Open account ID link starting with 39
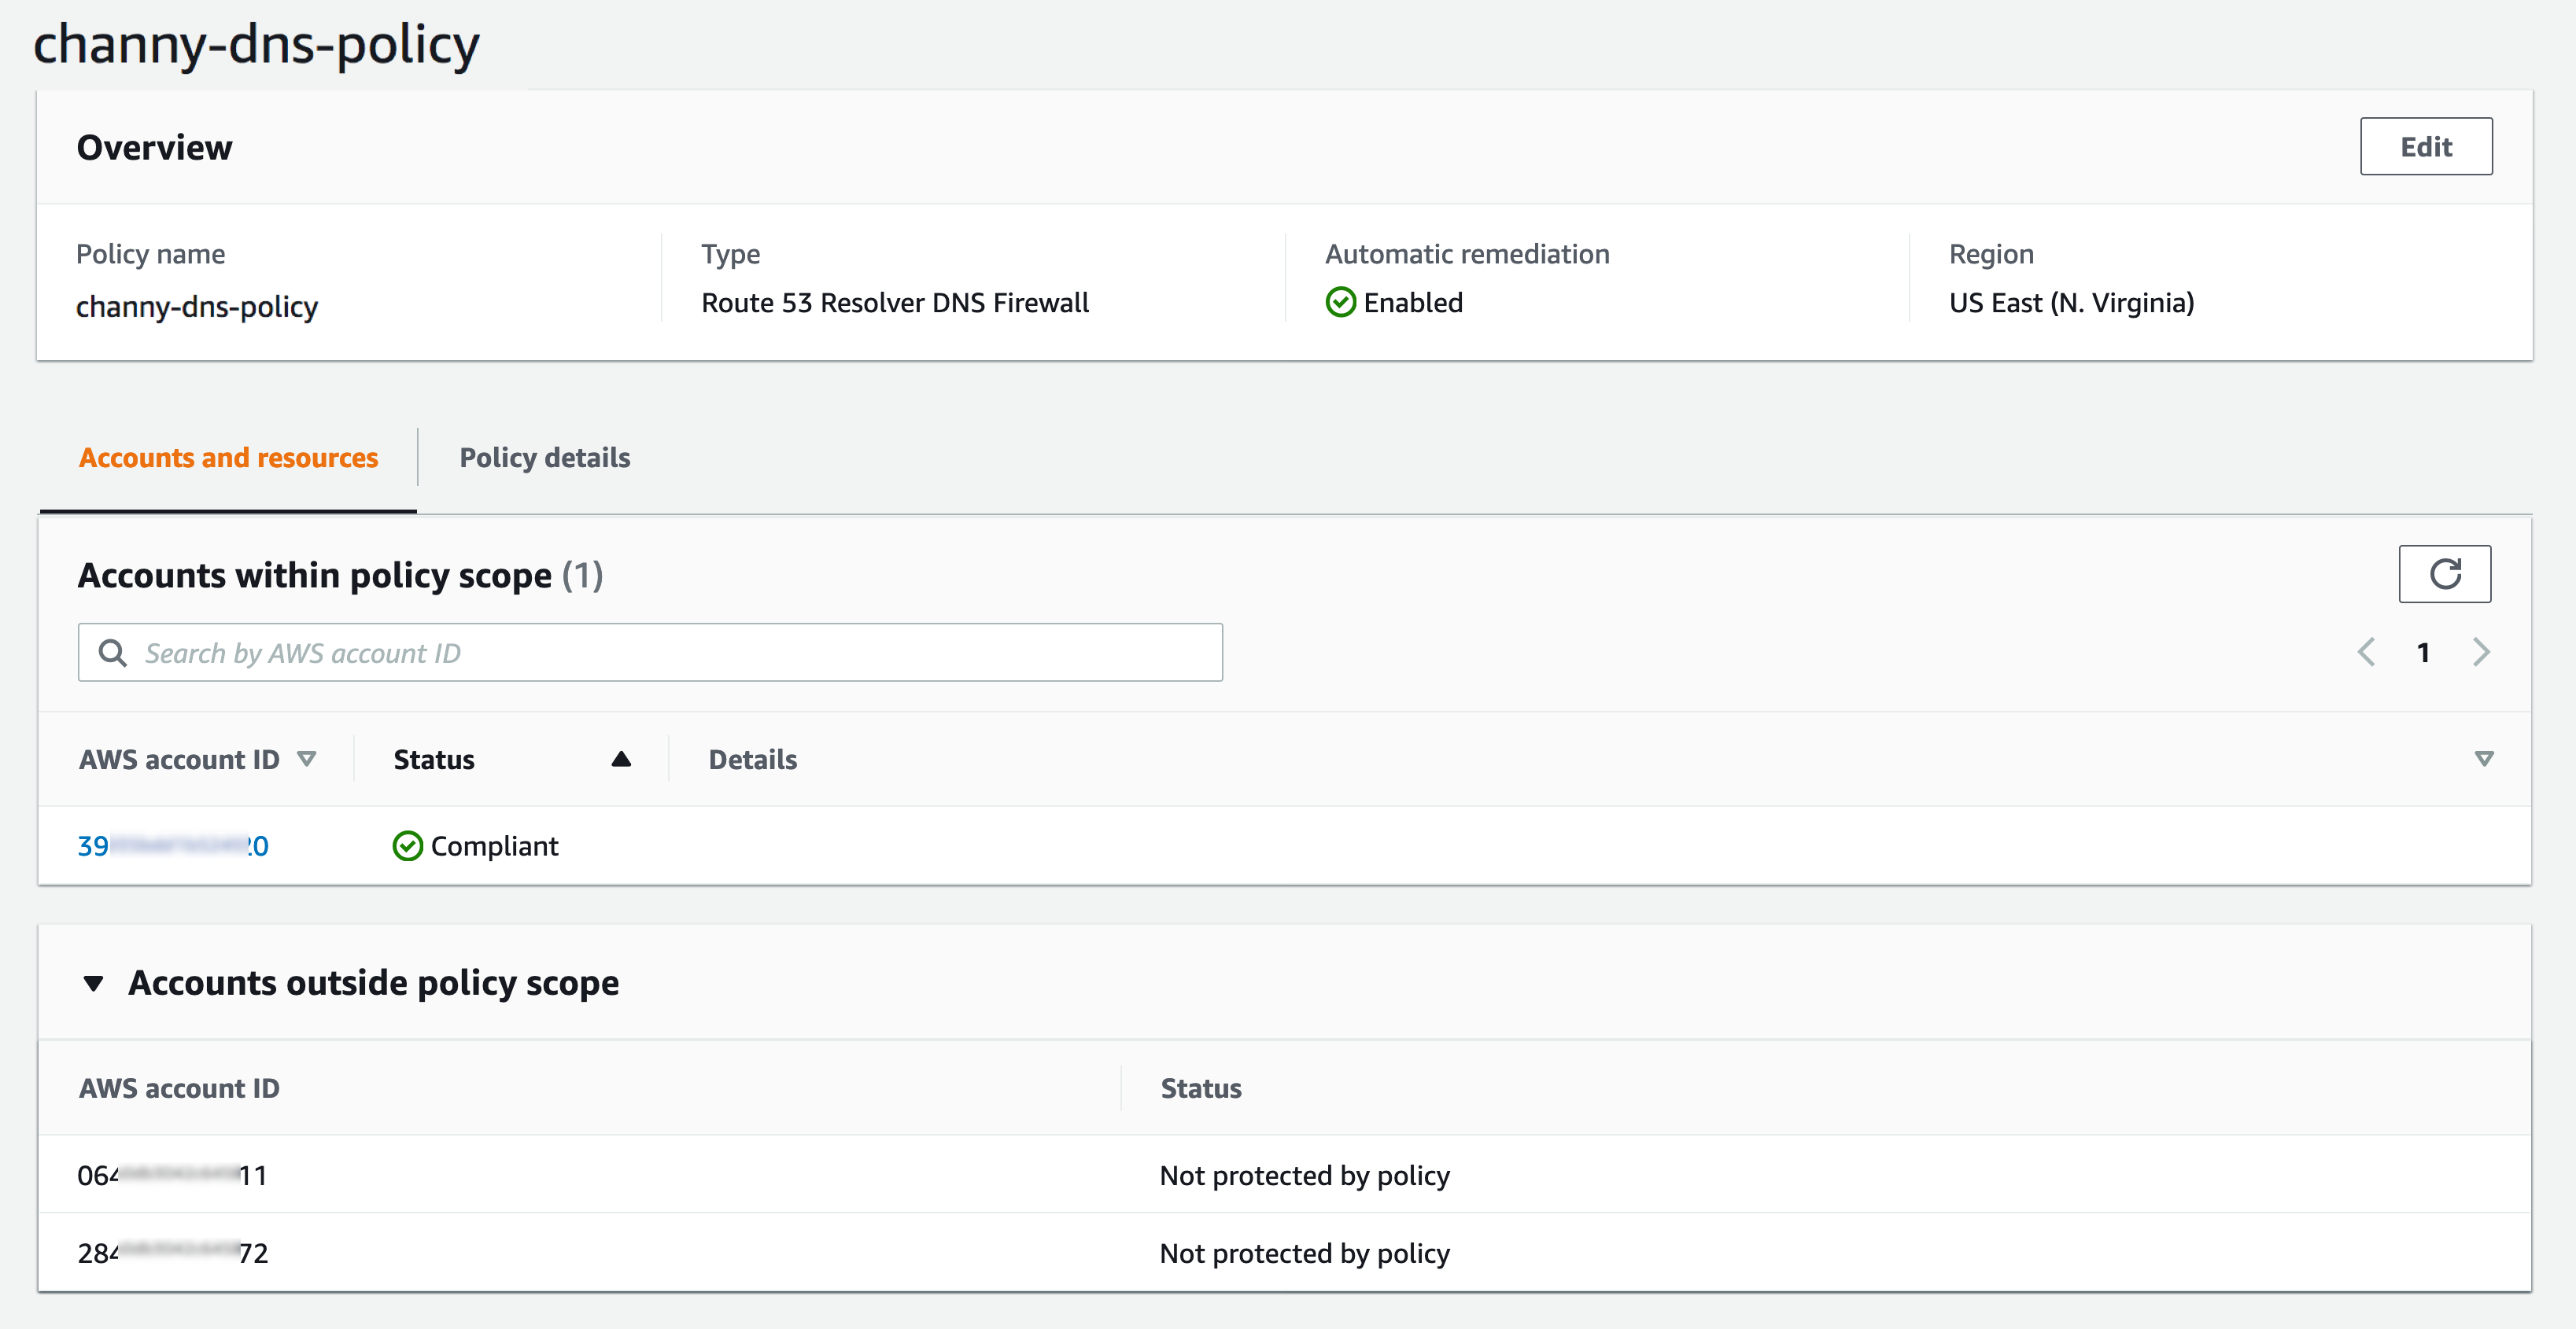The image size is (2576, 1329). tap(173, 846)
